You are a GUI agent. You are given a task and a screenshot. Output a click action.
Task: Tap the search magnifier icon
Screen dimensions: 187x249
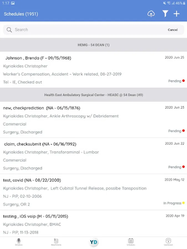point(9,30)
